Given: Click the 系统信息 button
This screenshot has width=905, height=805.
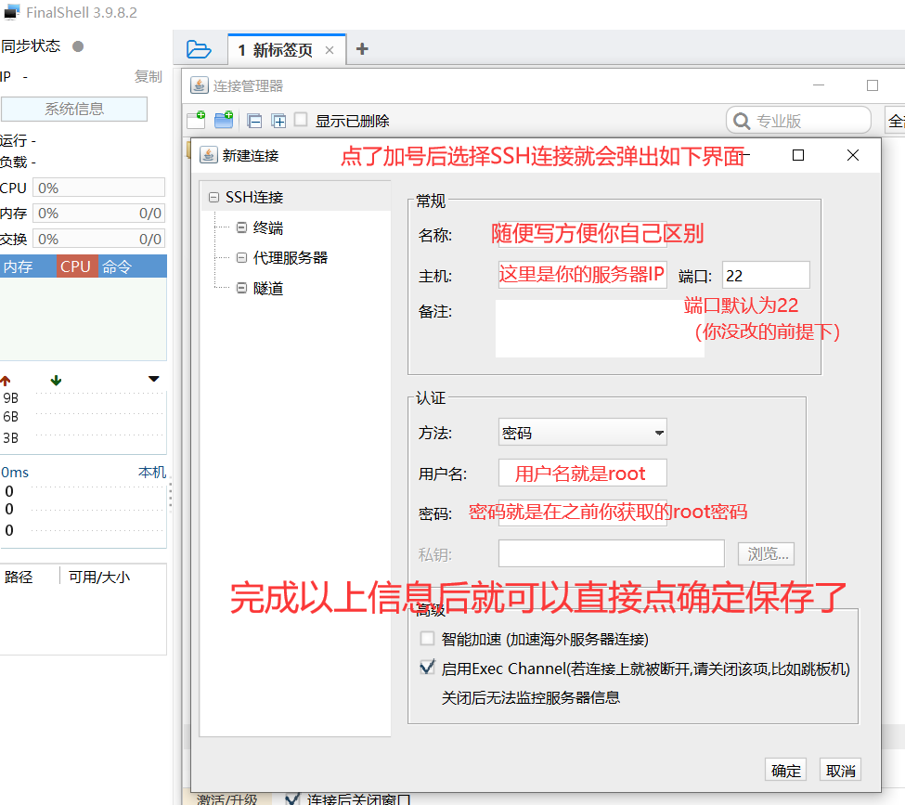Looking at the screenshot, I should click(x=74, y=109).
